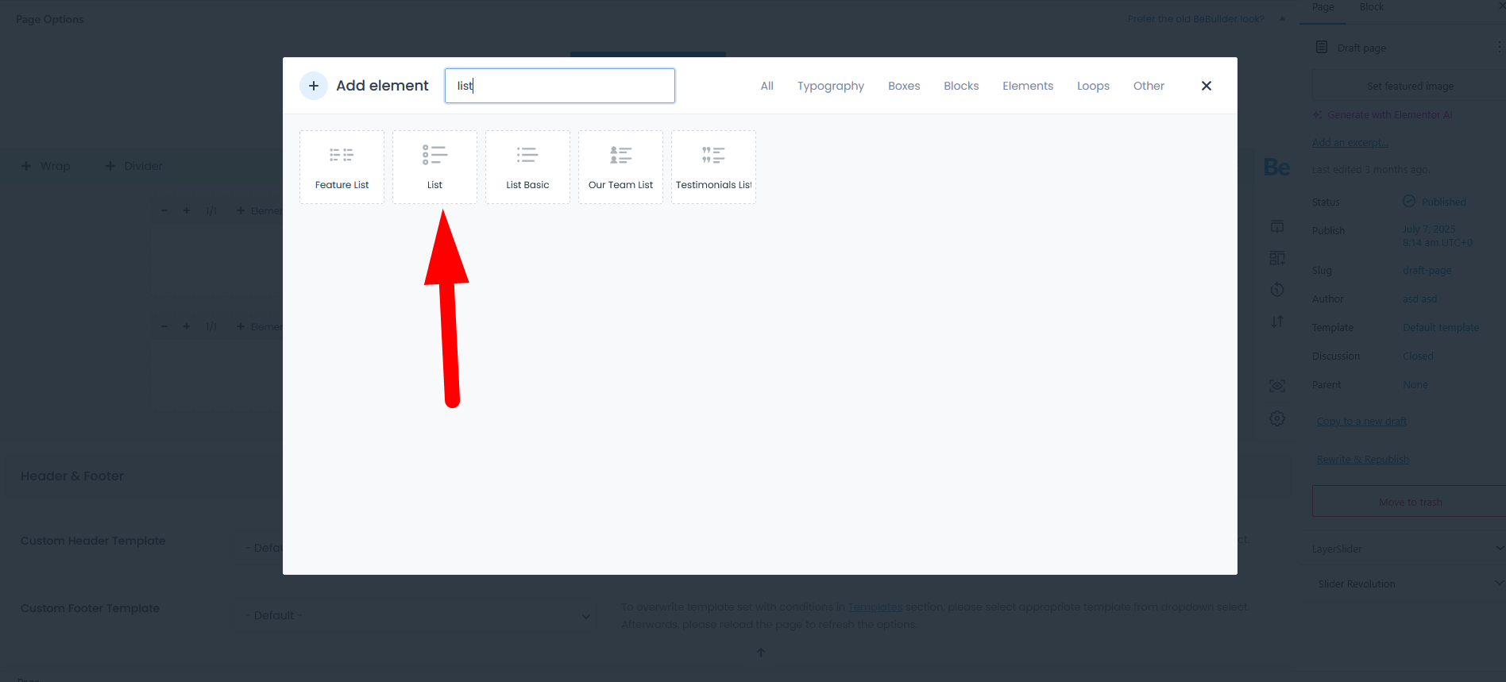The height and width of the screenshot is (682, 1506).
Task: Select the Elements category tab
Action: click(1027, 86)
